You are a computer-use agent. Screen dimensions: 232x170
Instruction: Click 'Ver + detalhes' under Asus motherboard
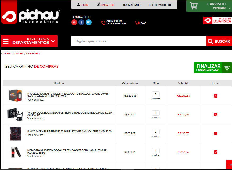(36, 135)
